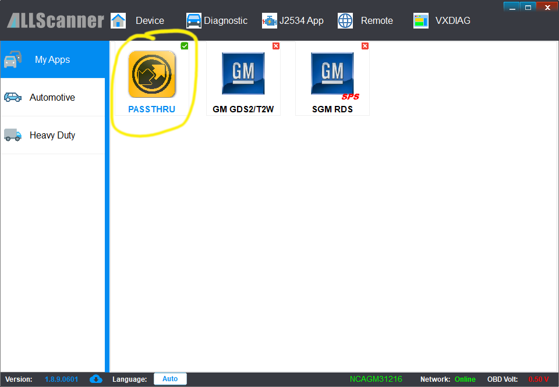Click the Network Online status
The width and height of the screenshot is (559, 387).
[465, 379]
